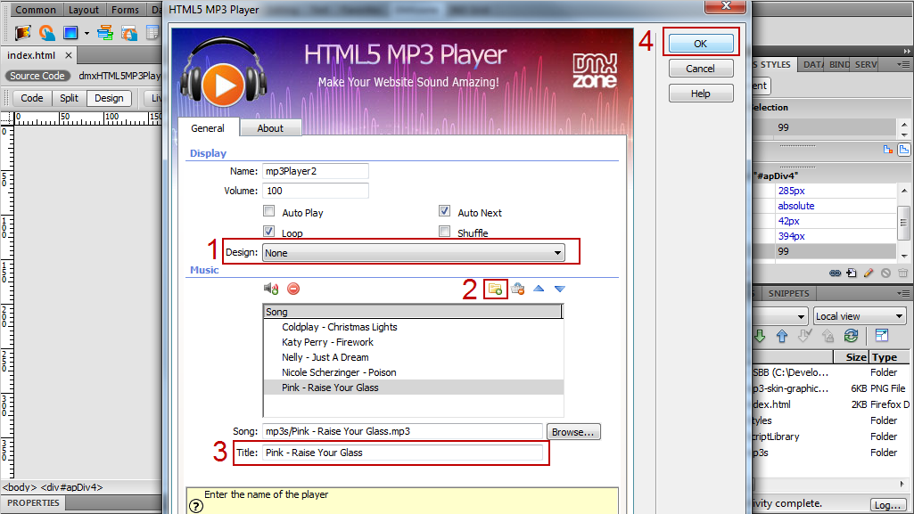Select Coldplay - Christmas Lights in song list
Image resolution: width=914 pixels, height=514 pixels.
[x=414, y=327]
